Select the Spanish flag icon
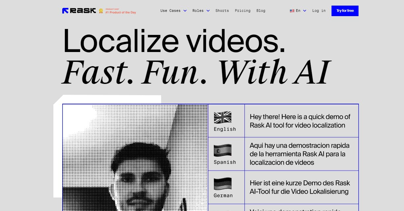 click(222, 150)
